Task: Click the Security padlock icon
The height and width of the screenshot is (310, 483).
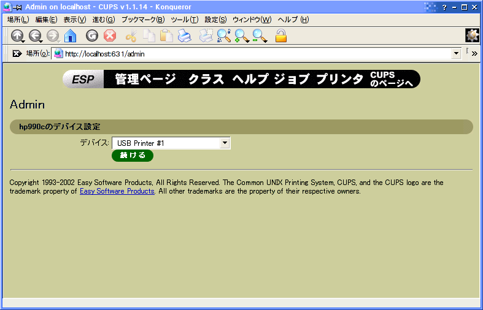Action: (281, 36)
